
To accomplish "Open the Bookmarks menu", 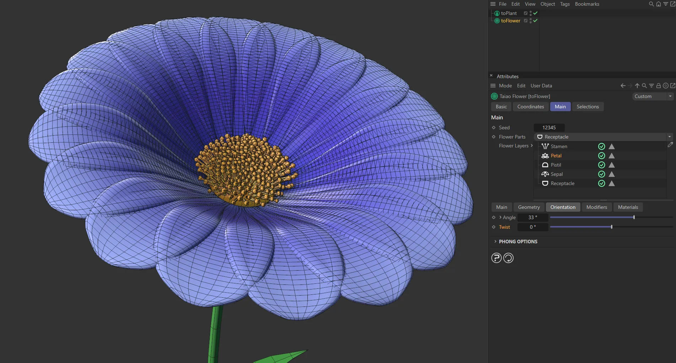I will 587,4.
